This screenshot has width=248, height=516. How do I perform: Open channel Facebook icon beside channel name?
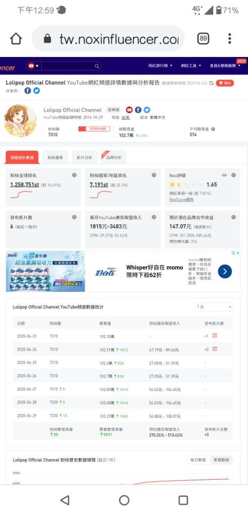[138, 110]
